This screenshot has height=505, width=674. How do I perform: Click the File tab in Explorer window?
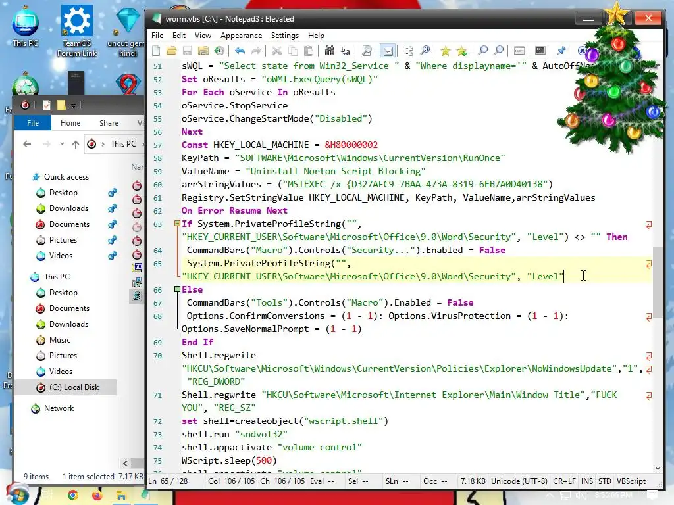tap(33, 123)
